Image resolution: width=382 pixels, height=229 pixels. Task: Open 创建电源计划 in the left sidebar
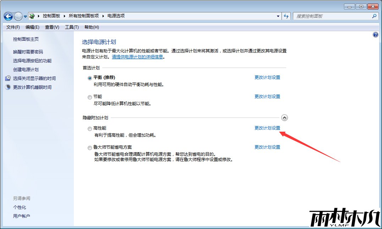[26, 69]
